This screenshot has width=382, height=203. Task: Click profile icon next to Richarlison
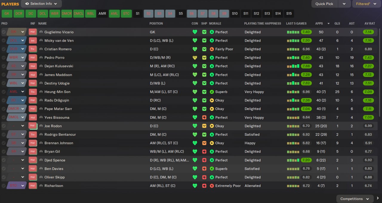point(41,186)
